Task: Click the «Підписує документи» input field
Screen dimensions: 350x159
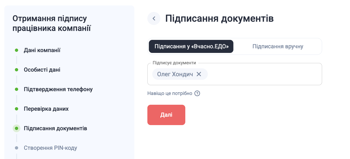Action: [x=263, y=74]
